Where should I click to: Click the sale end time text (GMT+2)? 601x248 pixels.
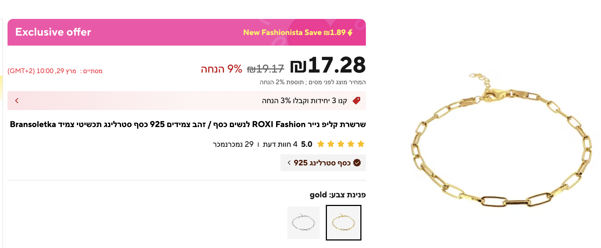click(x=55, y=71)
